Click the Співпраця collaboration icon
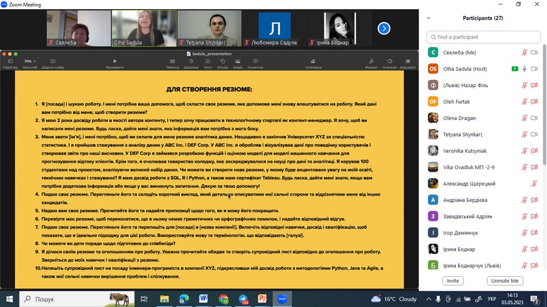The image size is (547, 307). (x=313, y=62)
